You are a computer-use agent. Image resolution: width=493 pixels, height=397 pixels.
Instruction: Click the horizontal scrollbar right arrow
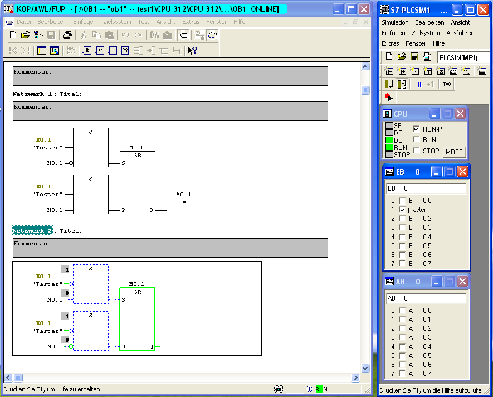(355, 377)
